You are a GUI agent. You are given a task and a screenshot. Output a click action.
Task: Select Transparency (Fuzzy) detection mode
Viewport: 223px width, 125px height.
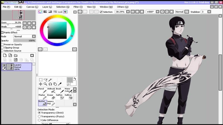pos(39,116)
